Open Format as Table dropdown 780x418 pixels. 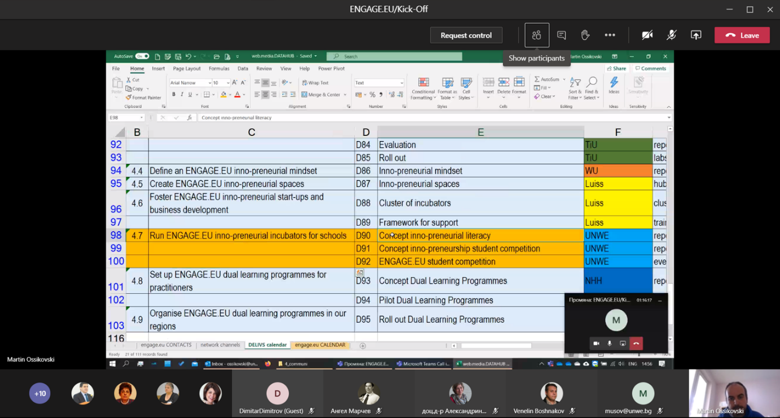pyautogui.click(x=448, y=89)
